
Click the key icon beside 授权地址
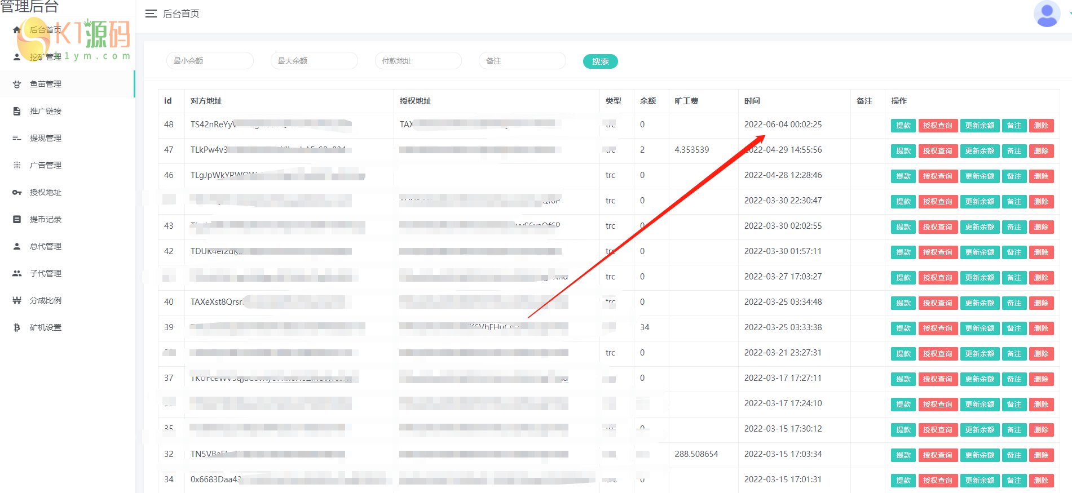17,192
